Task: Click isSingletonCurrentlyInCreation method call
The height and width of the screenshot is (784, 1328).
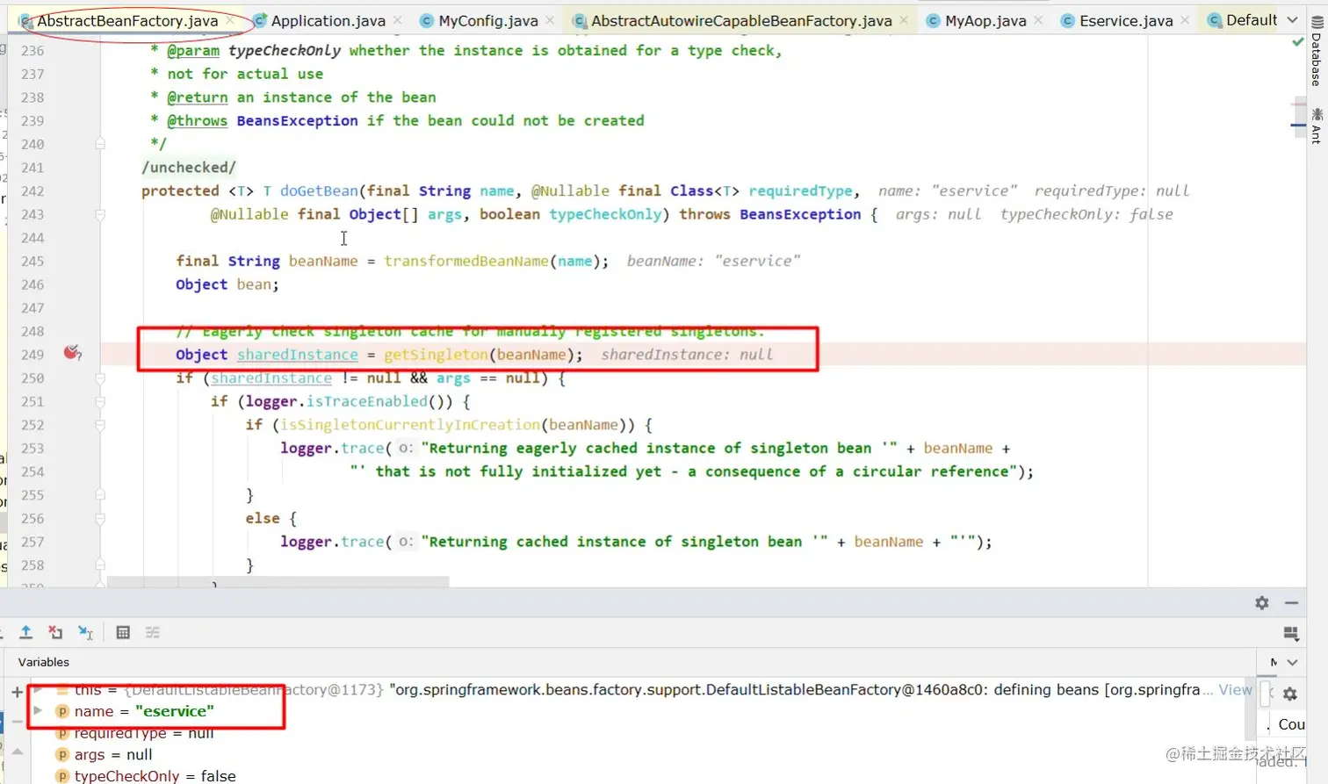Action: [x=411, y=425]
